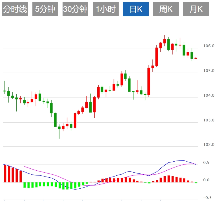The image size is (215, 201).
Task: Select the 30分钟 timeframe tab
Action: pyautogui.click(x=75, y=9)
